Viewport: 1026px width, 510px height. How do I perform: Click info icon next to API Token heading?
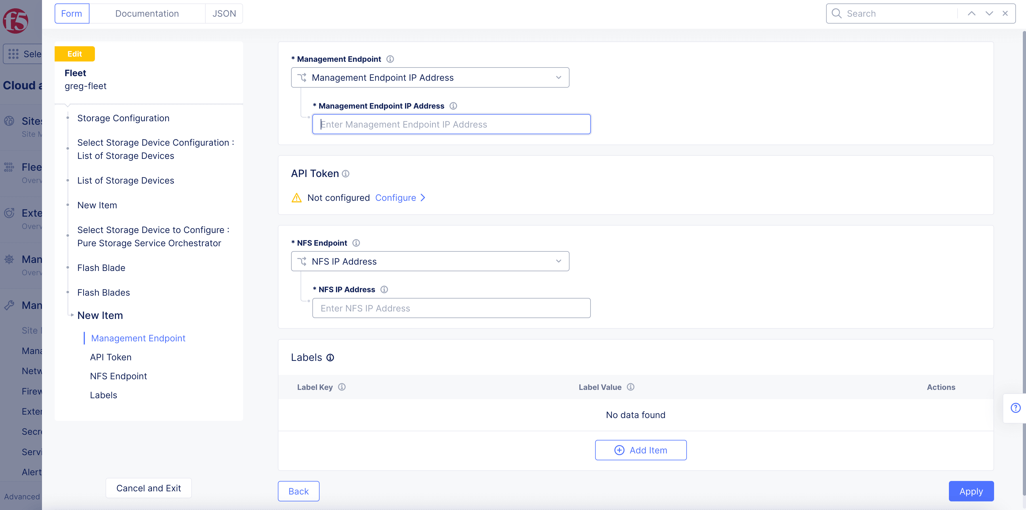pyautogui.click(x=346, y=174)
